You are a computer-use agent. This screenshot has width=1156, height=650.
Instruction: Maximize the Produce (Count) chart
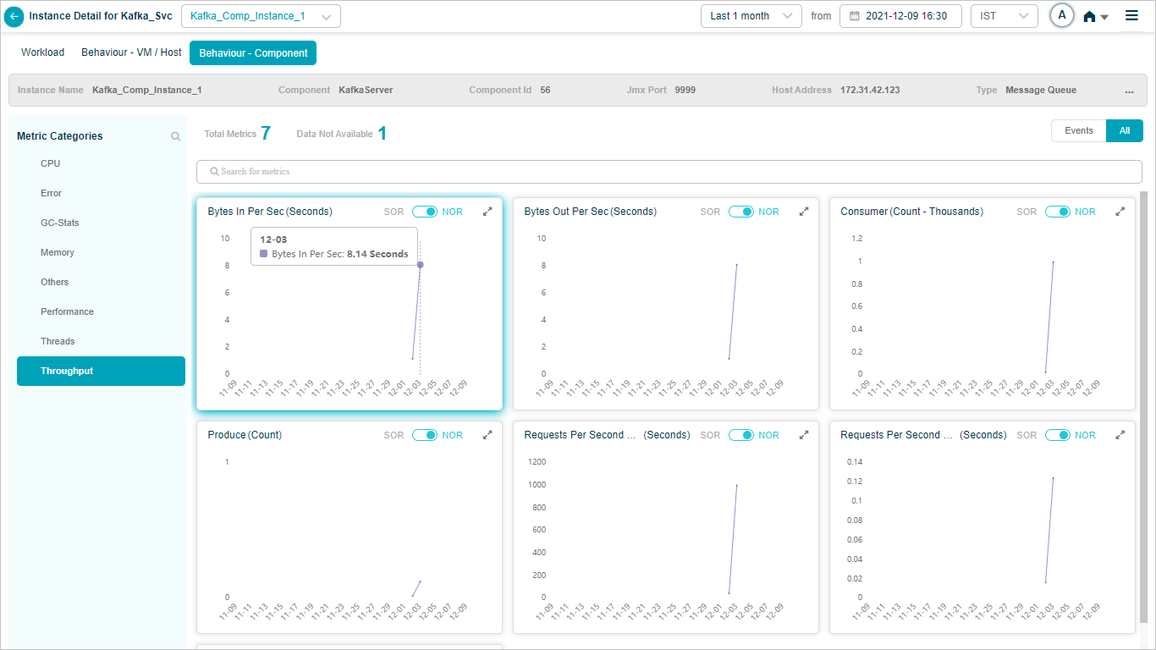[487, 435]
